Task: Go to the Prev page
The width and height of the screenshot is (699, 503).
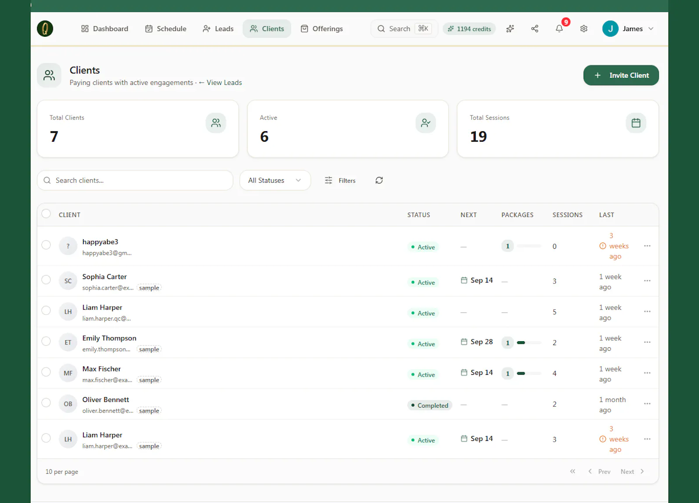Action: click(599, 472)
